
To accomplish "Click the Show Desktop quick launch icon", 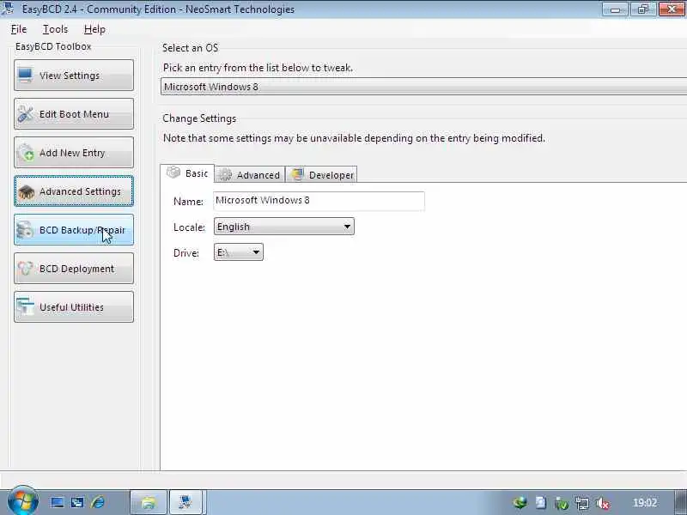I will (57, 502).
